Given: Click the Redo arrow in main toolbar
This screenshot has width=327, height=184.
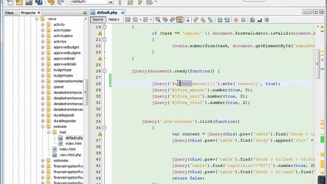Looking at the screenshot, I should tap(60, 2).
